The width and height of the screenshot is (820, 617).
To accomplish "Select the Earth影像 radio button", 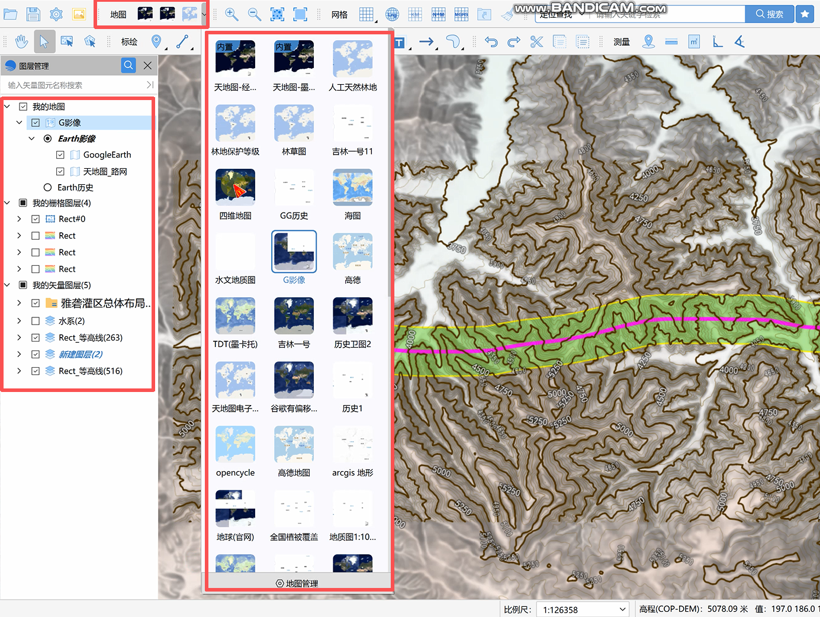I will [x=48, y=139].
